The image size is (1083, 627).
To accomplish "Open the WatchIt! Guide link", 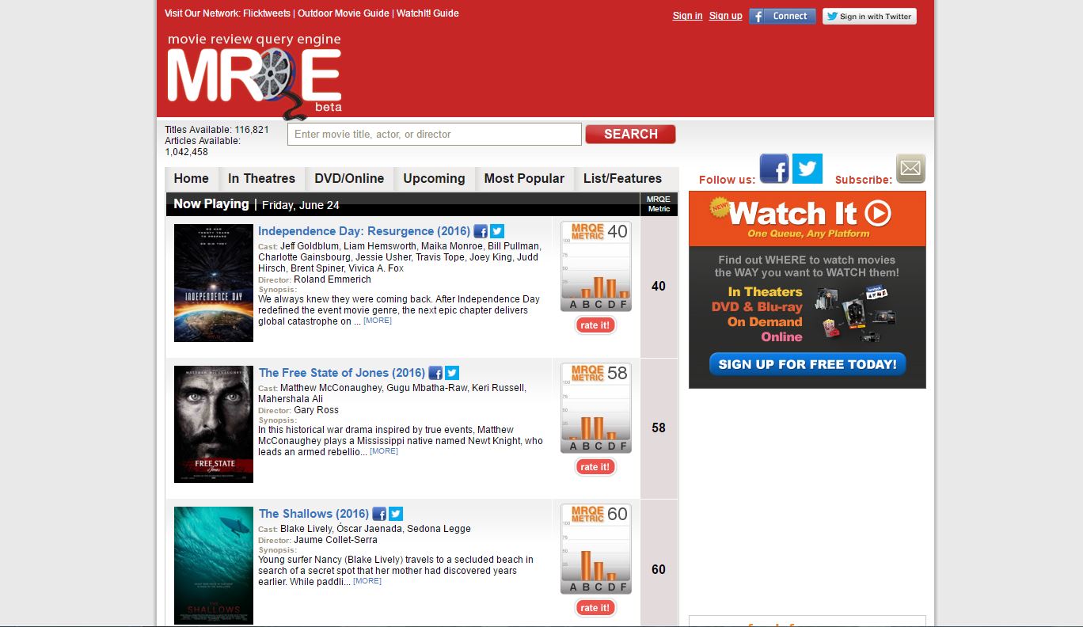I will tap(427, 13).
